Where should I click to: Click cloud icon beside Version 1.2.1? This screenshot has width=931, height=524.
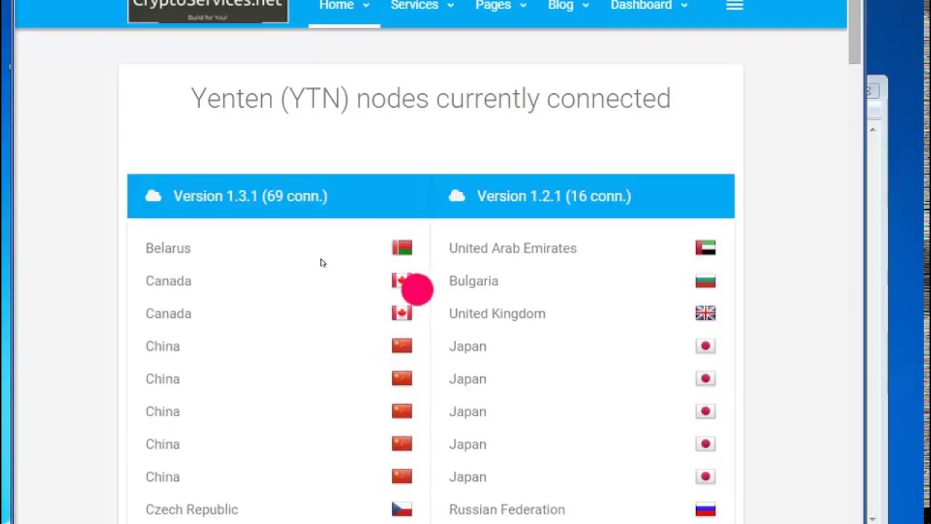457,196
